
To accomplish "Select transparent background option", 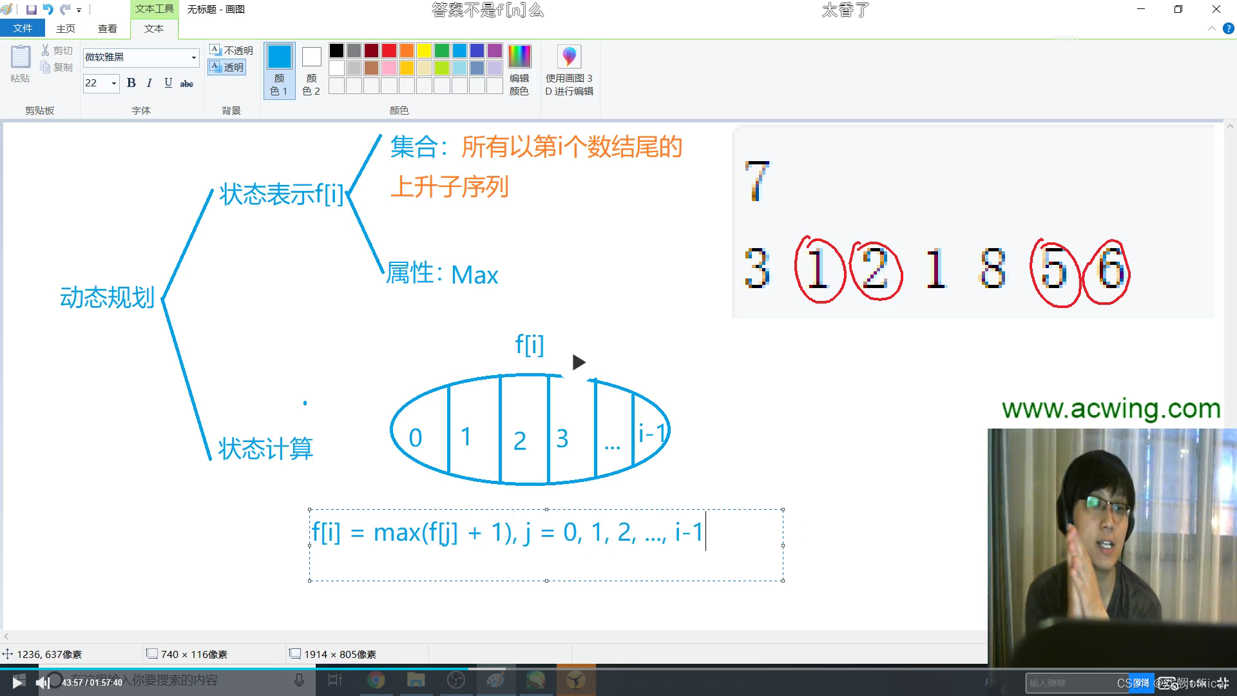I will coord(227,67).
